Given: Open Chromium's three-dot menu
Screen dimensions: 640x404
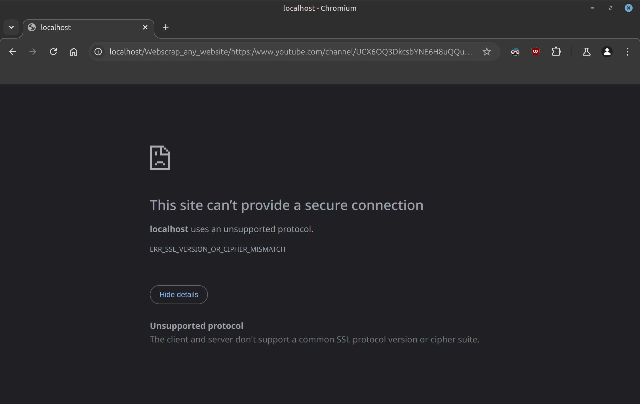Looking at the screenshot, I should [x=628, y=52].
